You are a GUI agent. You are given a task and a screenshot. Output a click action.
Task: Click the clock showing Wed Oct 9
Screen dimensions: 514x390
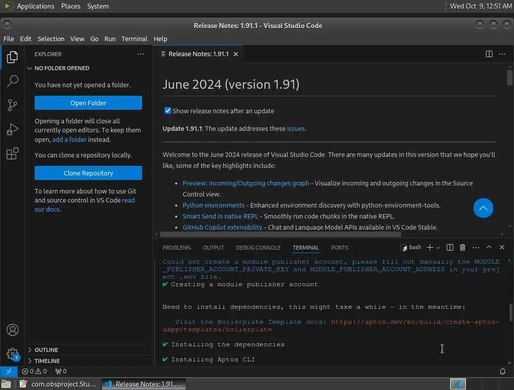coord(480,6)
